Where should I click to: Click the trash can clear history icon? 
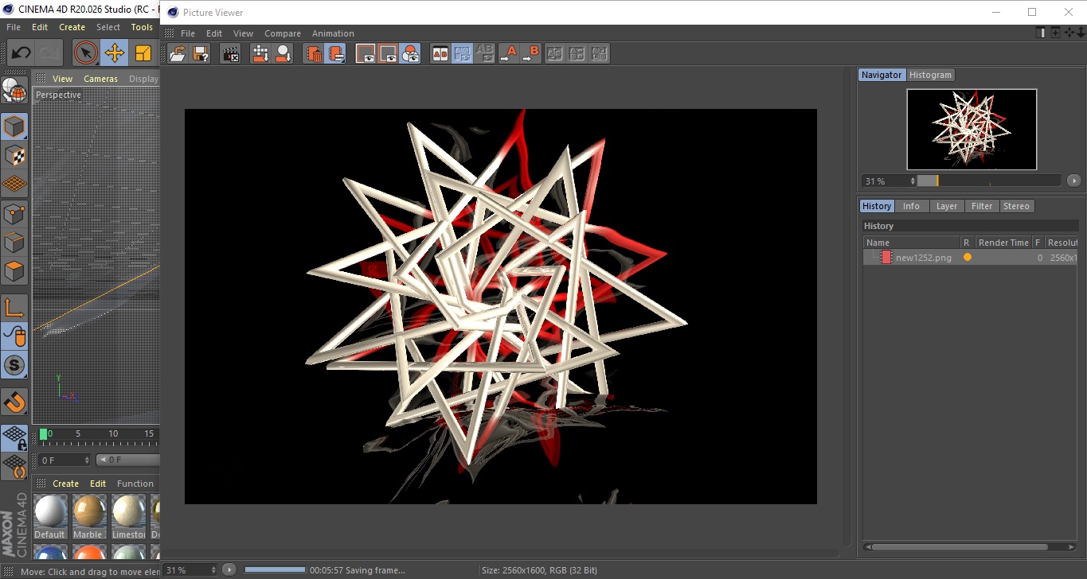point(314,53)
